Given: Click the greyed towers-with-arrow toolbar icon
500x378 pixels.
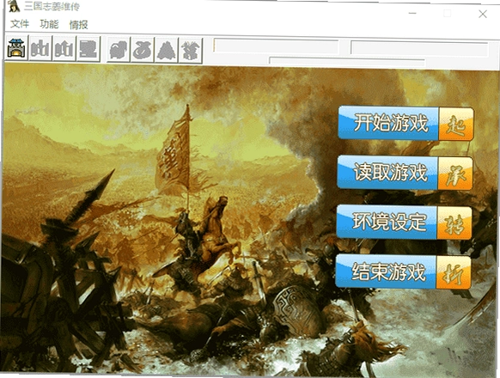Looking at the screenshot, I should tap(64, 49).
